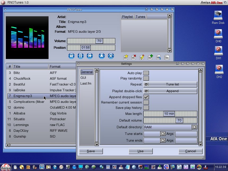This screenshot has width=228, height=171.
Task: Click the playlist icon with pencil
Action: 142,57
